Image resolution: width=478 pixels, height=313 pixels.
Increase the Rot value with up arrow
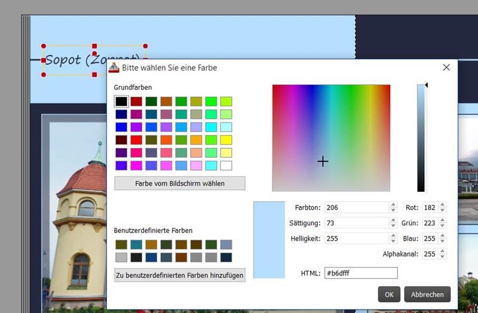442,205
